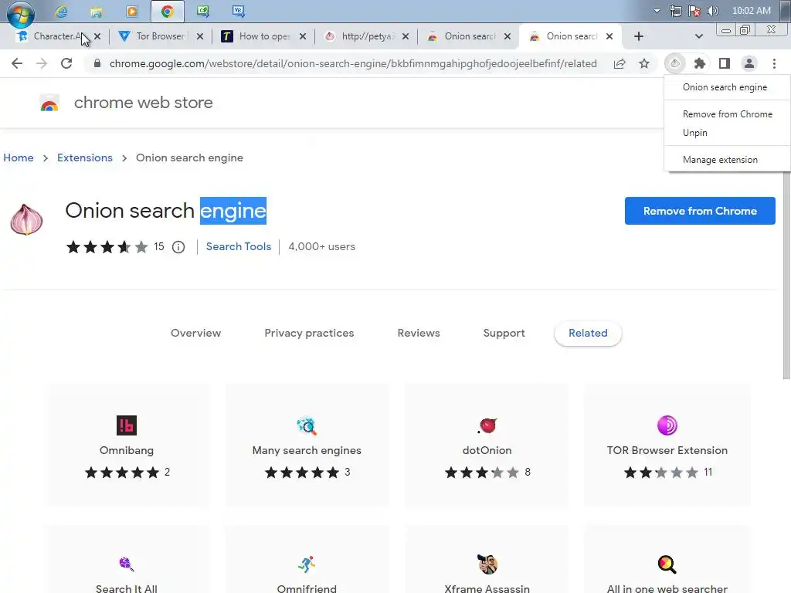Choose Remove from Chrome in context menu

pos(727,114)
